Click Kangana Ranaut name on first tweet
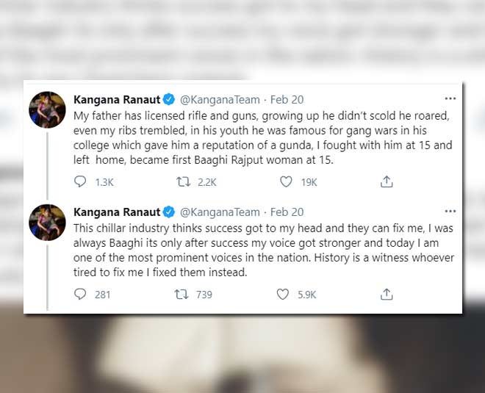Screen dimensions: 485x393 tap(116, 99)
